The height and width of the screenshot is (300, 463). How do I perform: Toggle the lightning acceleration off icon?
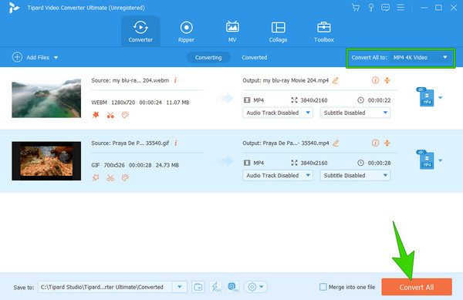point(215,287)
